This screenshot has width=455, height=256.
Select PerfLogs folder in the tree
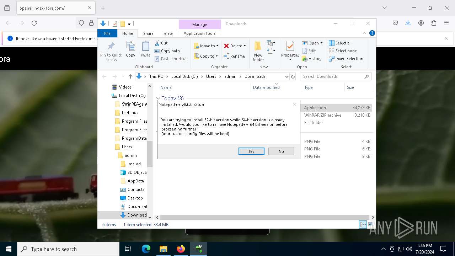coord(130,113)
